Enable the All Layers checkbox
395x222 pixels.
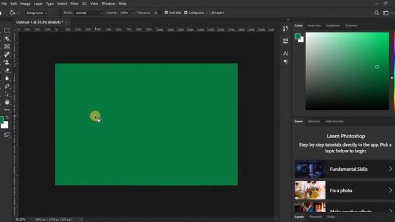(x=208, y=12)
